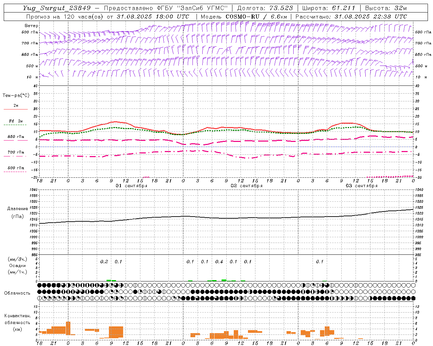Click the 2м temperature legend entry
The height and width of the screenshot is (346, 433).
click(16, 106)
